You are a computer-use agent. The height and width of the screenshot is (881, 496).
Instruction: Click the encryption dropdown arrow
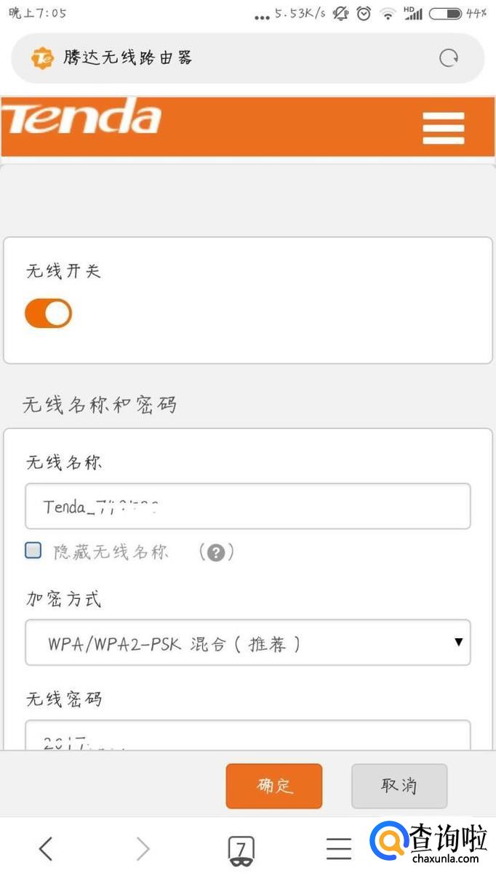[458, 642]
